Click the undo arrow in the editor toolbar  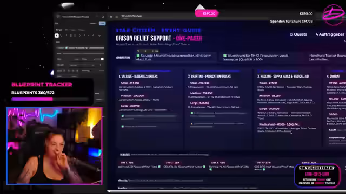coord(99,36)
